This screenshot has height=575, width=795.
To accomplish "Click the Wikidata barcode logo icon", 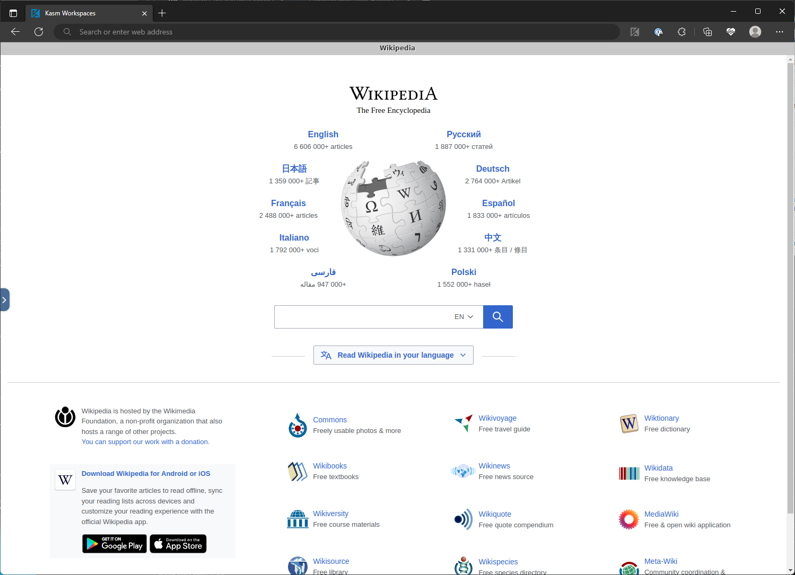I will (629, 473).
